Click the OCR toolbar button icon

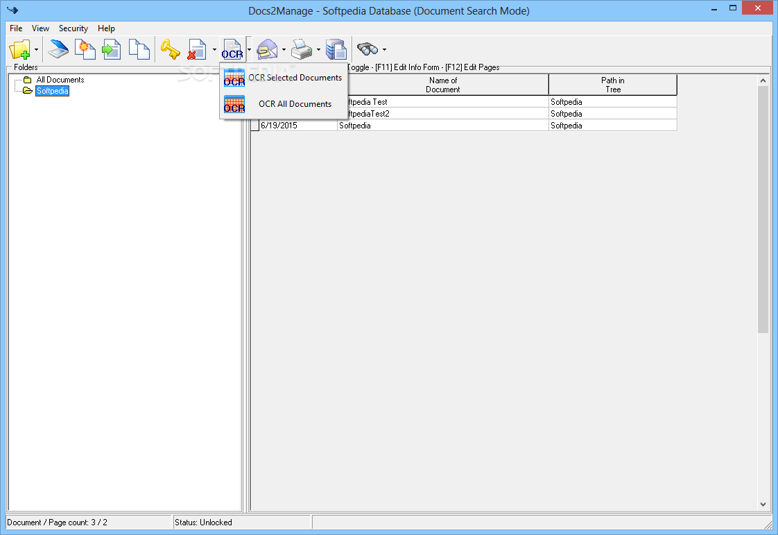(232, 49)
